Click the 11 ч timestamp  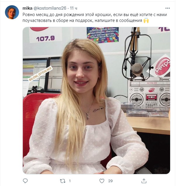[73, 8]
